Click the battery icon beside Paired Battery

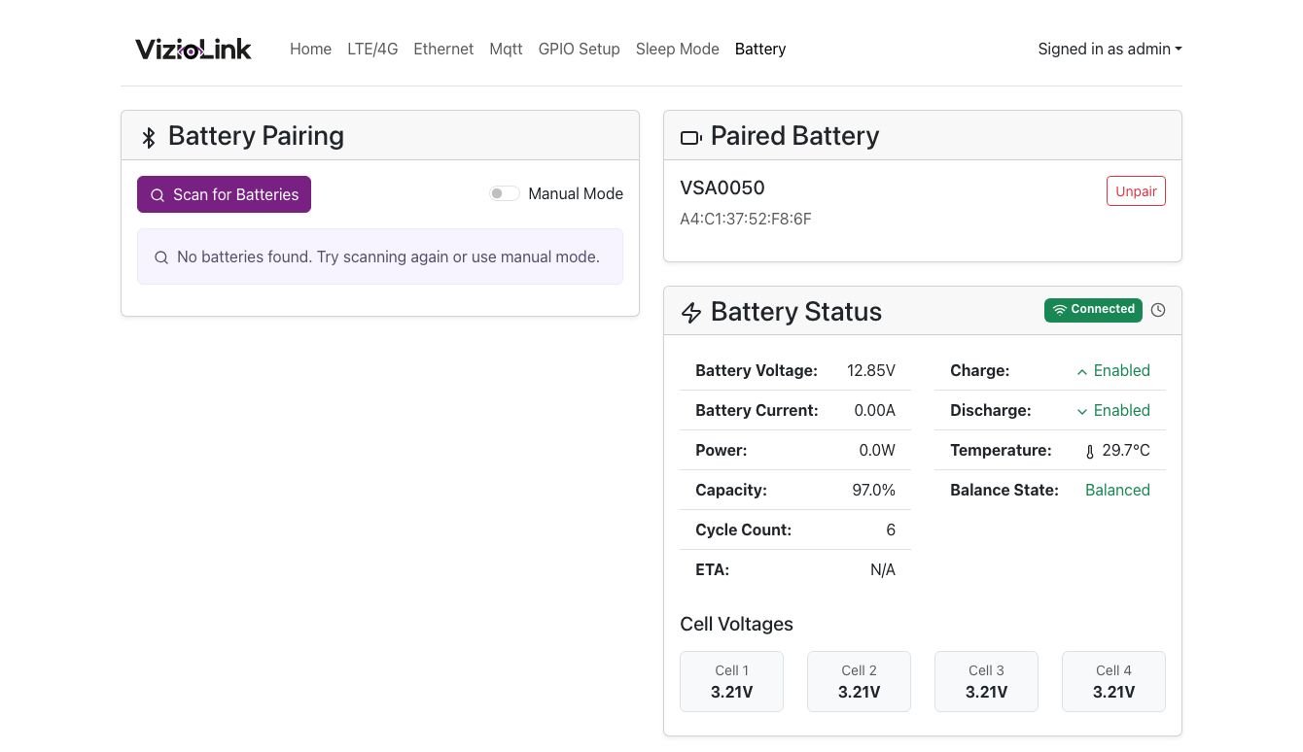[691, 138]
